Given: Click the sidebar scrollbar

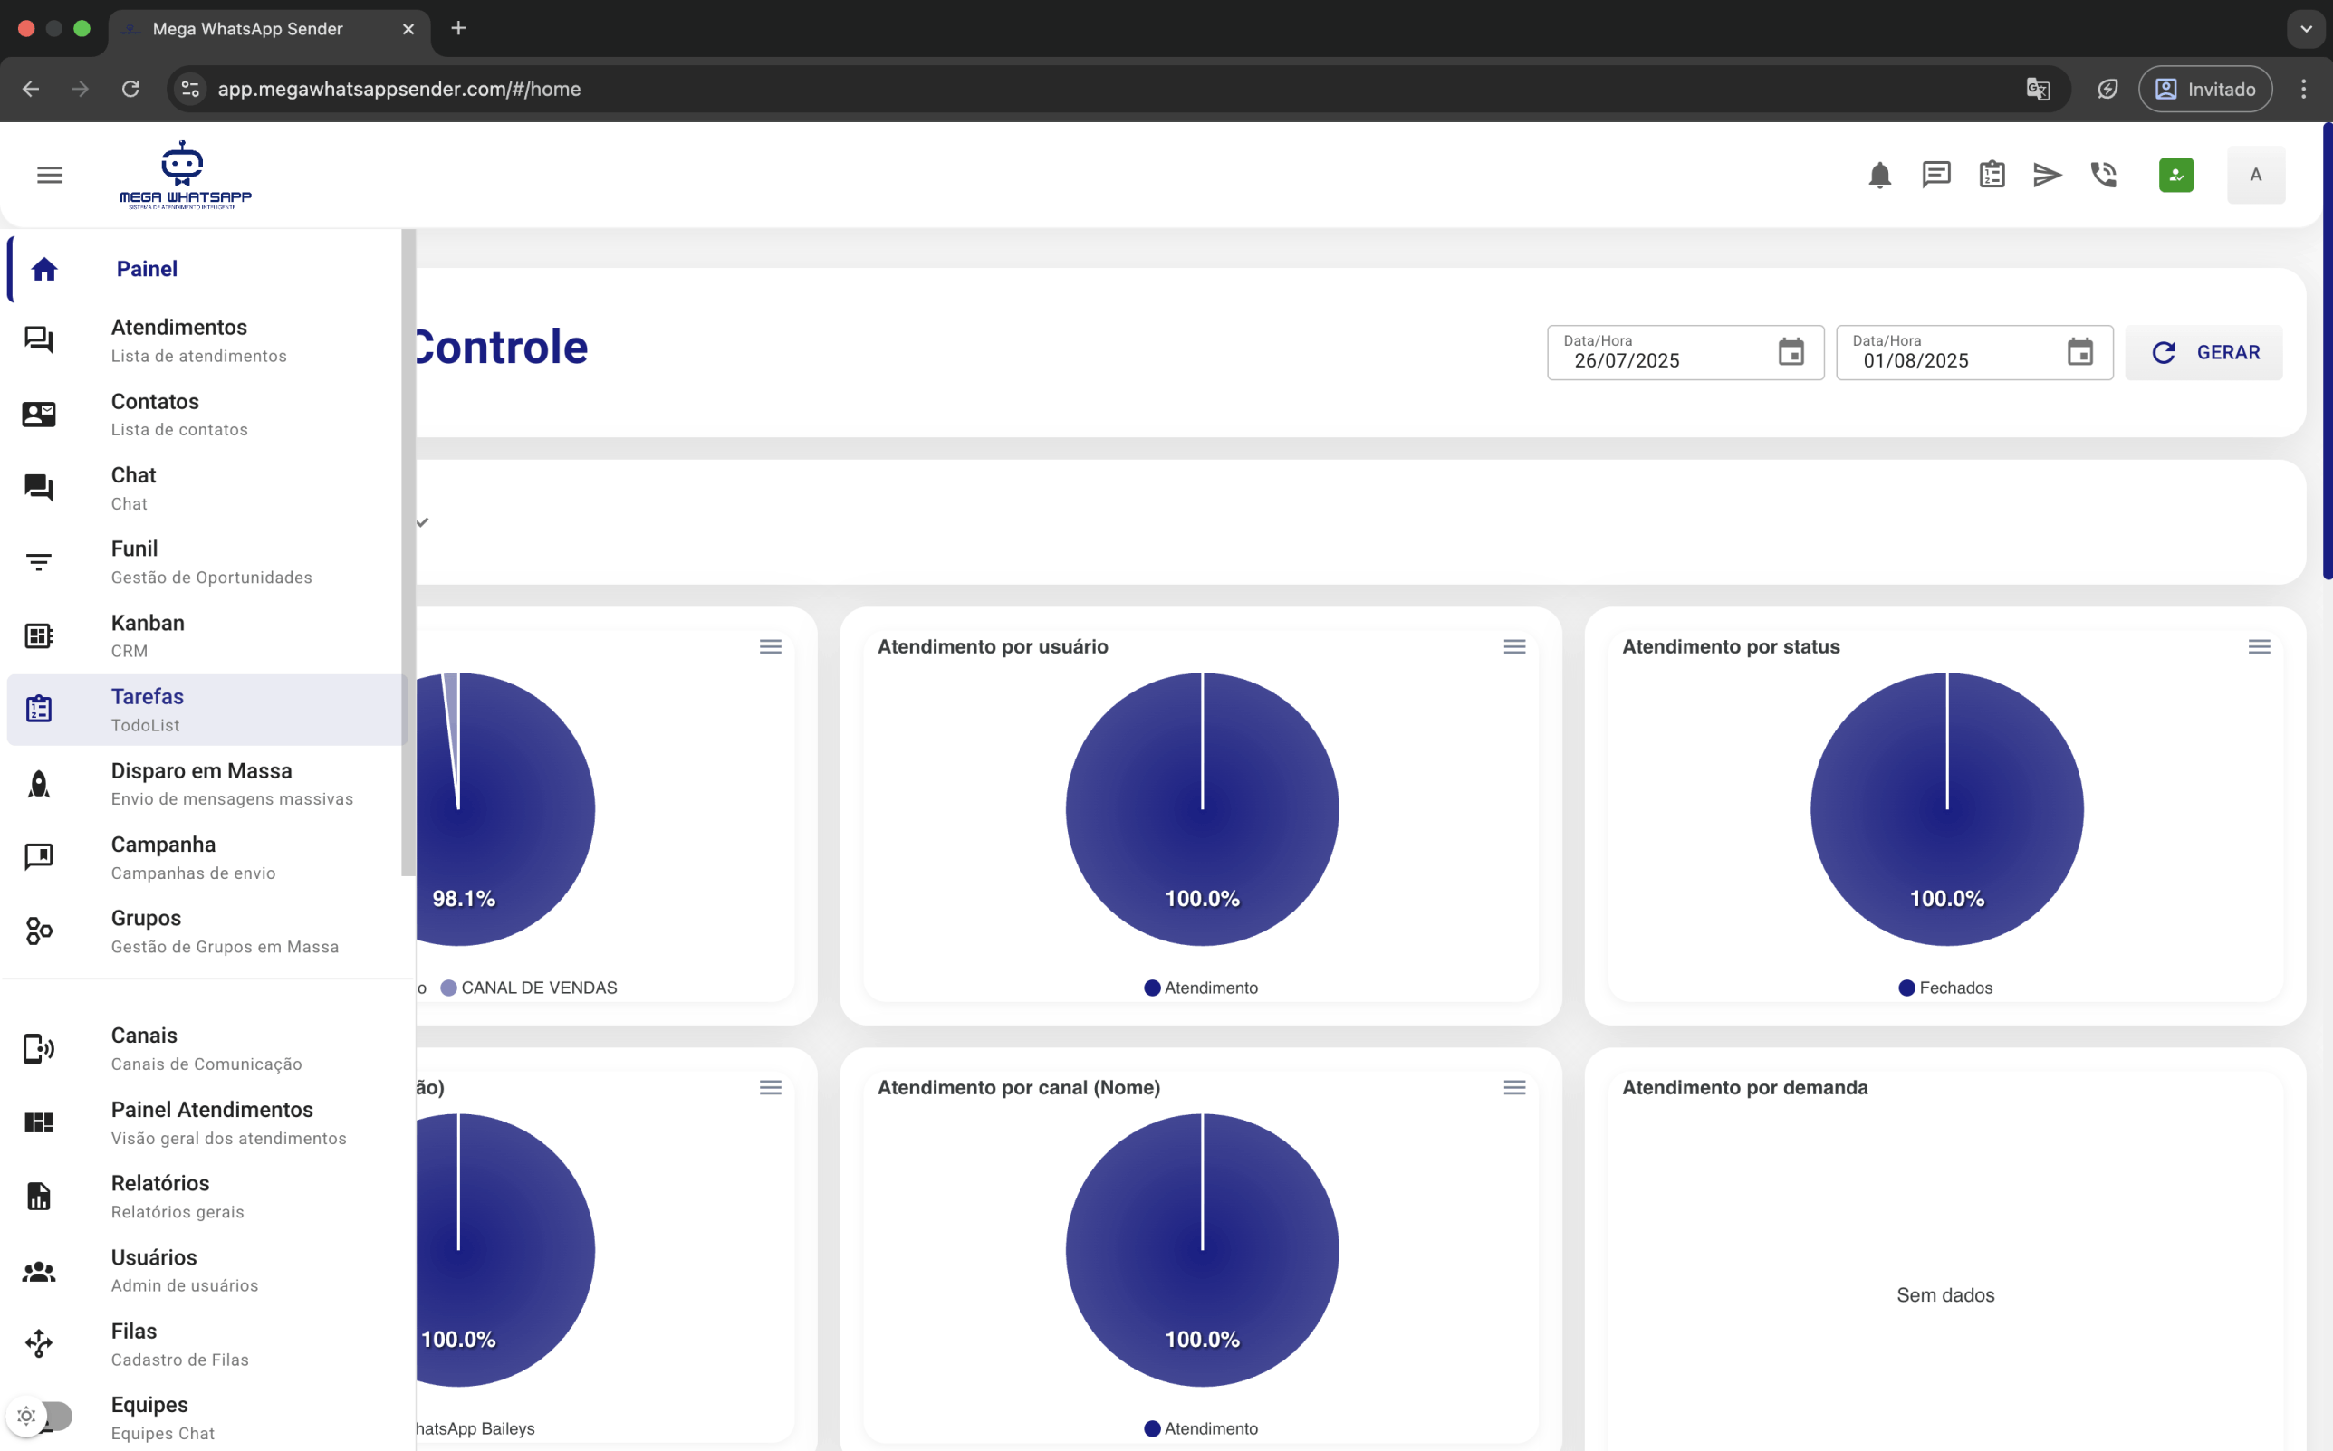Looking at the screenshot, I should [x=408, y=552].
